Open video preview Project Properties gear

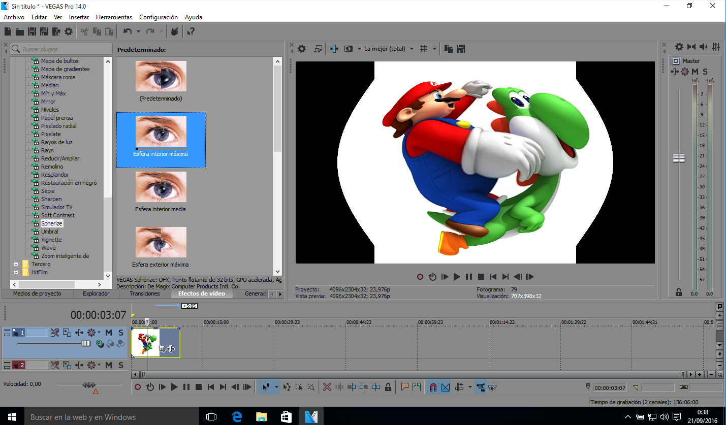[x=302, y=49]
